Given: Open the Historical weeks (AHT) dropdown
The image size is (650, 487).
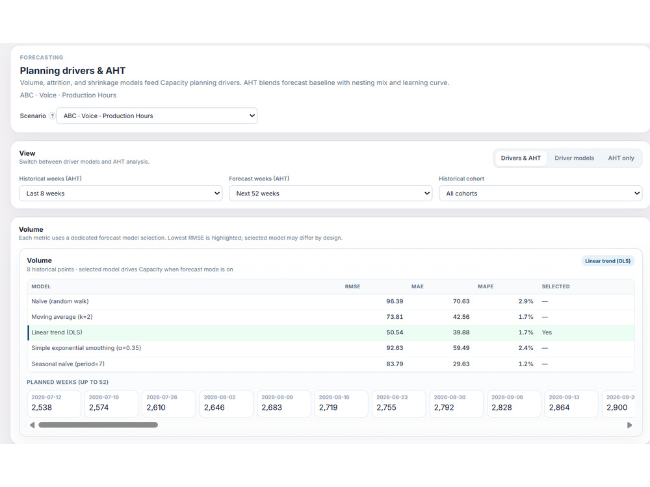Looking at the screenshot, I should 121,194.
